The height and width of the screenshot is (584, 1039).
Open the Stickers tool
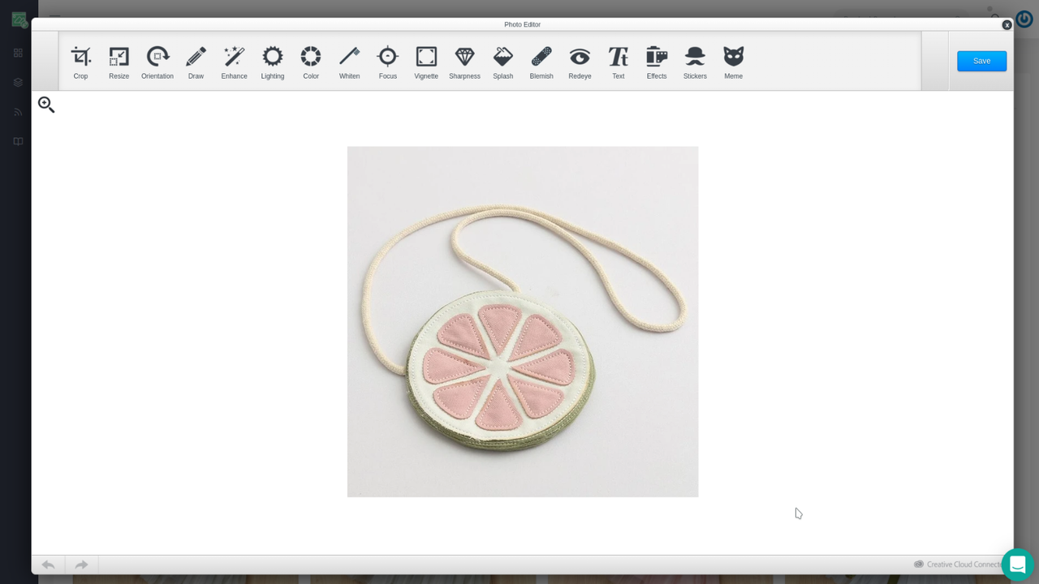(695, 62)
